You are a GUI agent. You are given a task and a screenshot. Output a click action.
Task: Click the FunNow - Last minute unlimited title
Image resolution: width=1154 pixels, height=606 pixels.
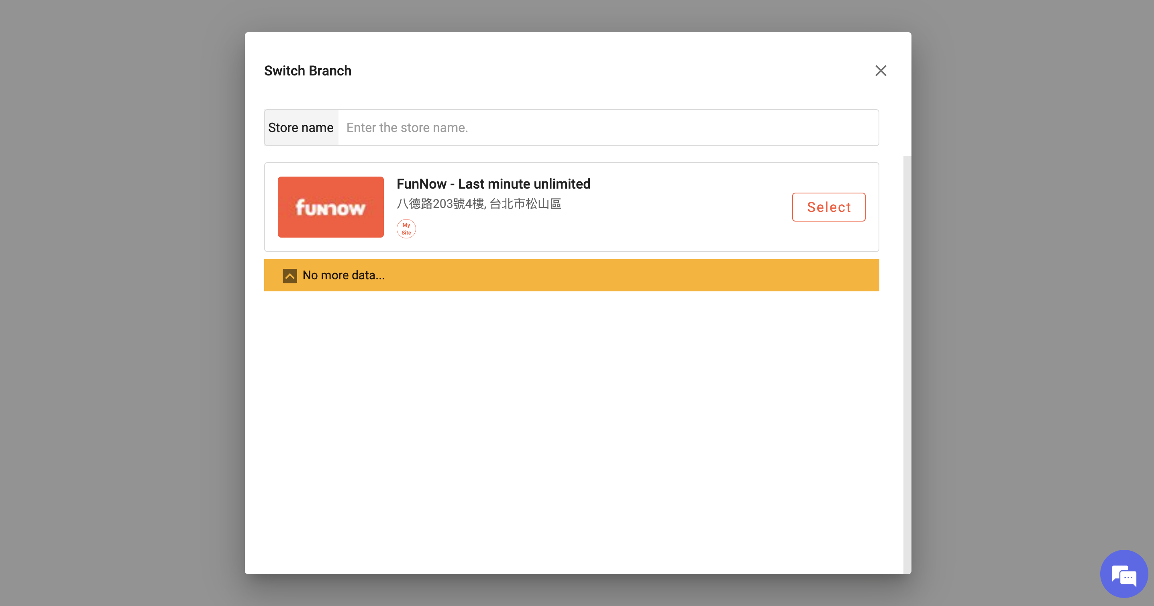pyautogui.click(x=493, y=184)
